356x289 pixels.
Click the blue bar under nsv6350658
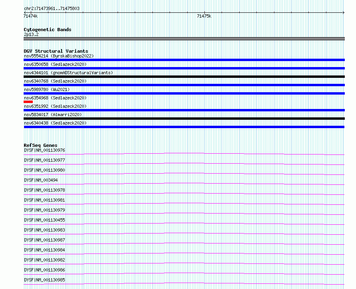[184, 68]
